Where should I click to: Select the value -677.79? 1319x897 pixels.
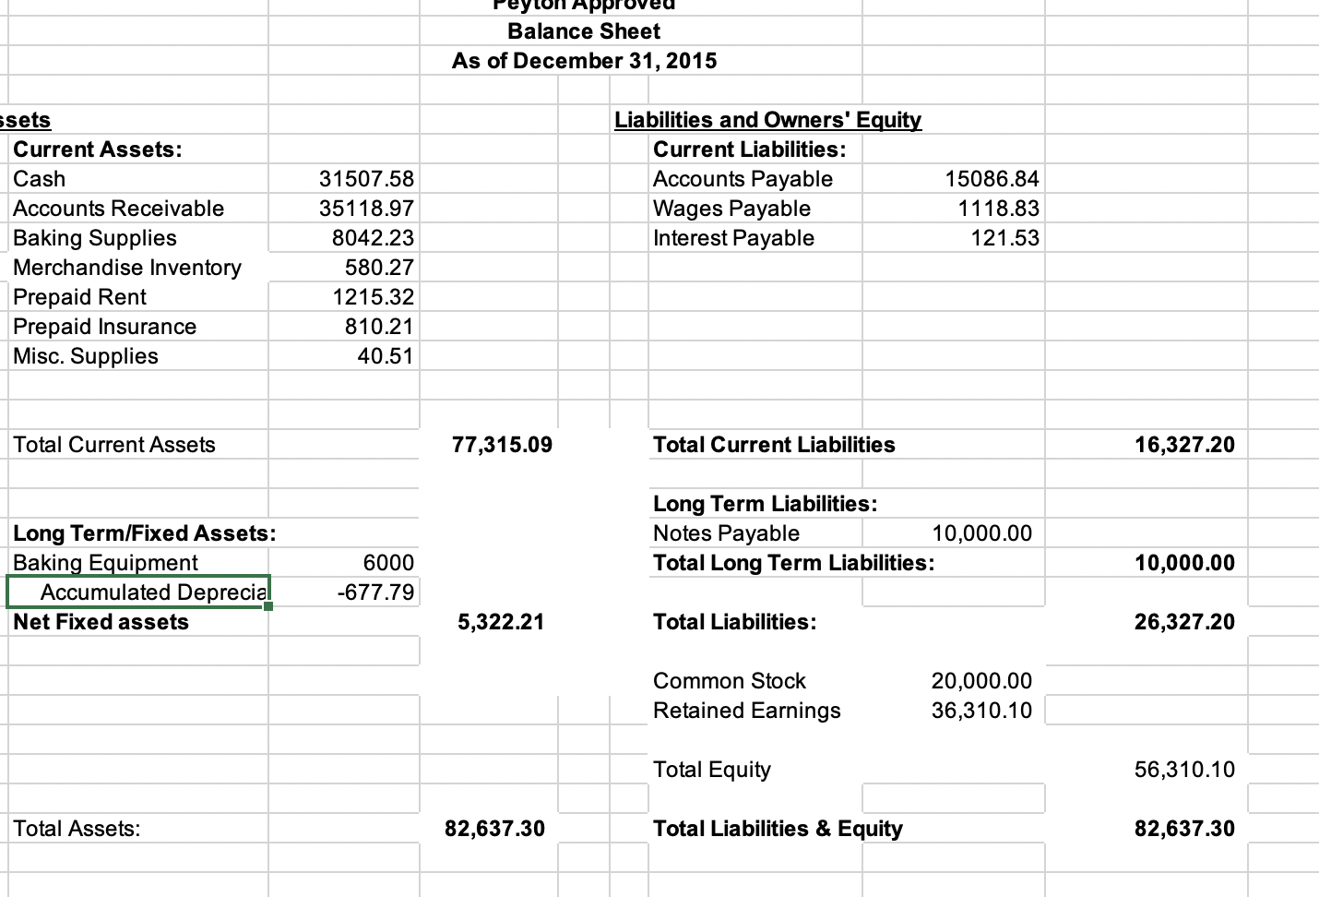(x=375, y=592)
